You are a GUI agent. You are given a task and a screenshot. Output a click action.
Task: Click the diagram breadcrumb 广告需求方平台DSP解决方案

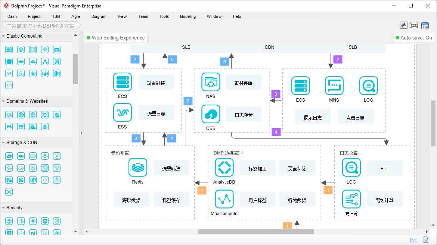pyautogui.click(x=42, y=26)
